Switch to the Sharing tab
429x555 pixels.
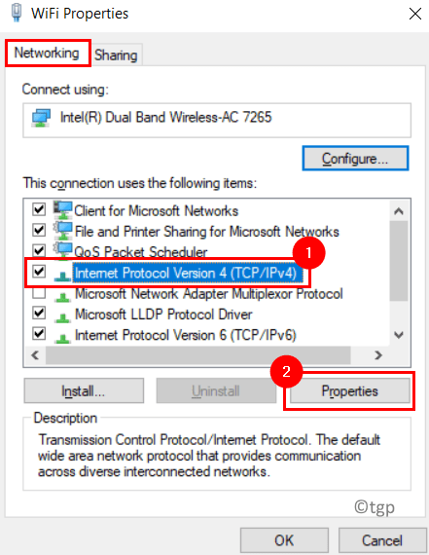pyautogui.click(x=116, y=55)
